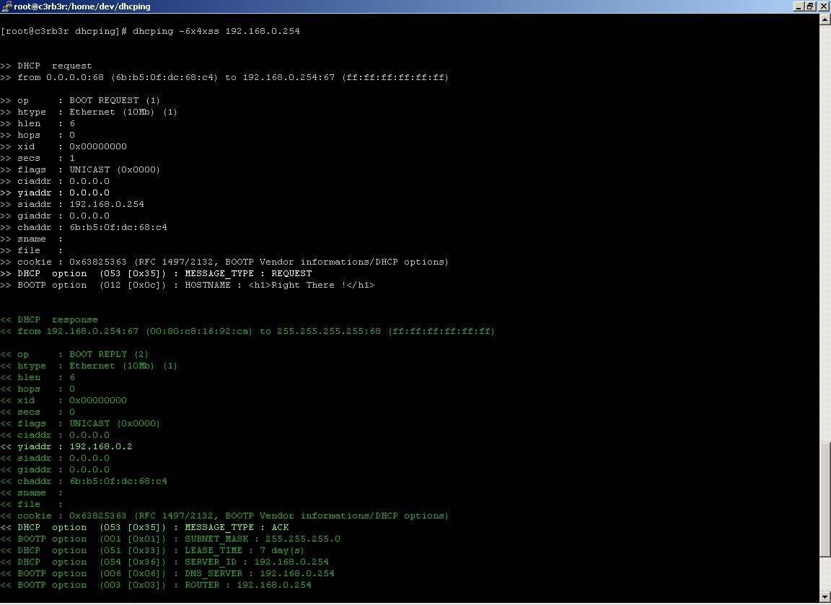
Task: Click response chaddr 6b:b5:0f:dc:68:c4
Action: (118, 481)
